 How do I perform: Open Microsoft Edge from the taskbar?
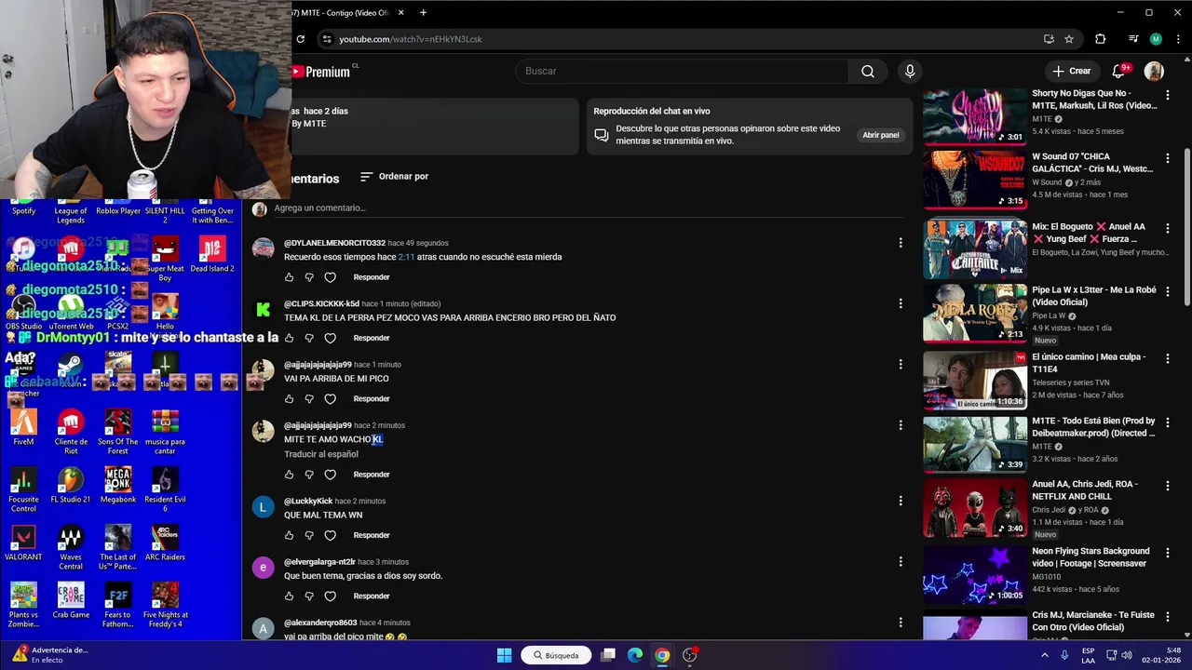tap(635, 655)
